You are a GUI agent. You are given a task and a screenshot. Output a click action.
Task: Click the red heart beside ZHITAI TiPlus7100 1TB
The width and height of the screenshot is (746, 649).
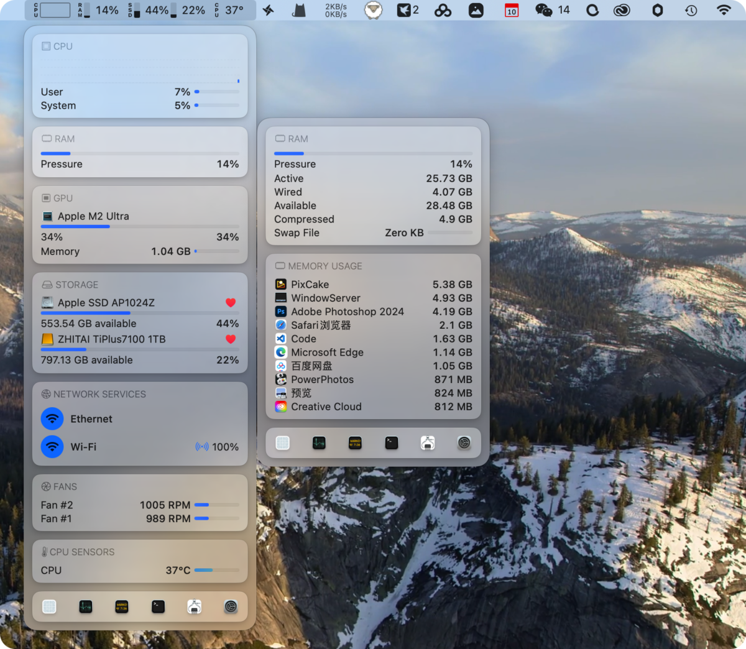[231, 339]
